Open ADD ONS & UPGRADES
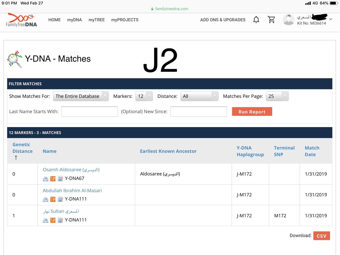Image resolution: width=340 pixels, height=255 pixels. [x=223, y=20]
